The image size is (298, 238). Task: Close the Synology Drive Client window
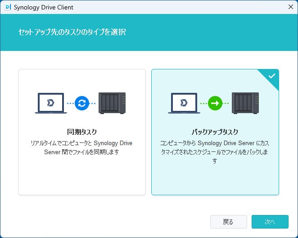(x=290, y=7)
